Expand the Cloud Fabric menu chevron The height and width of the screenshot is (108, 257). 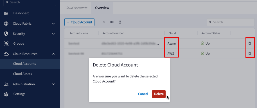pos(53,24)
